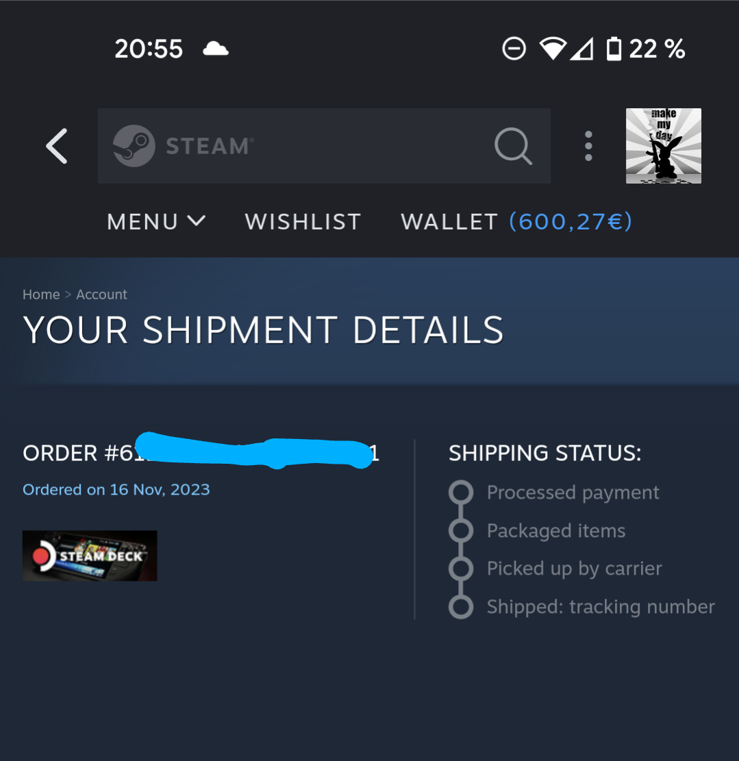Select the Picked up by carrier circle
739x761 pixels.
461,569
